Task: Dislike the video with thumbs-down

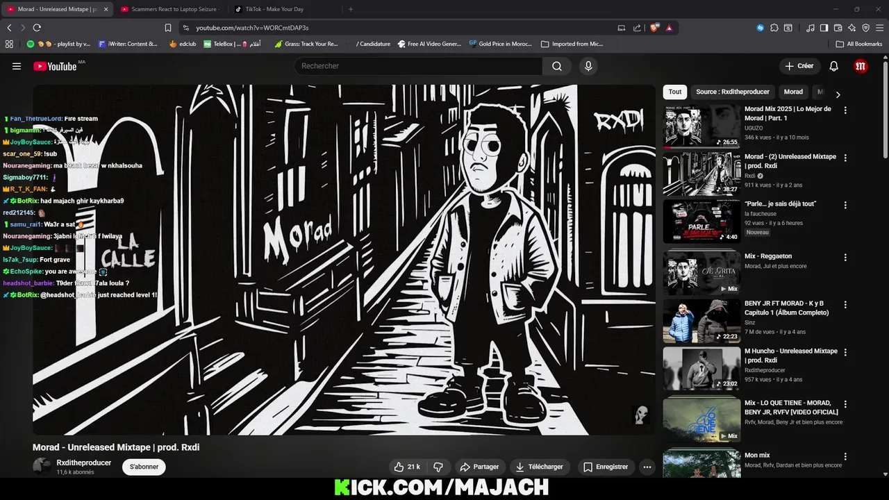Action: [438, 467]
